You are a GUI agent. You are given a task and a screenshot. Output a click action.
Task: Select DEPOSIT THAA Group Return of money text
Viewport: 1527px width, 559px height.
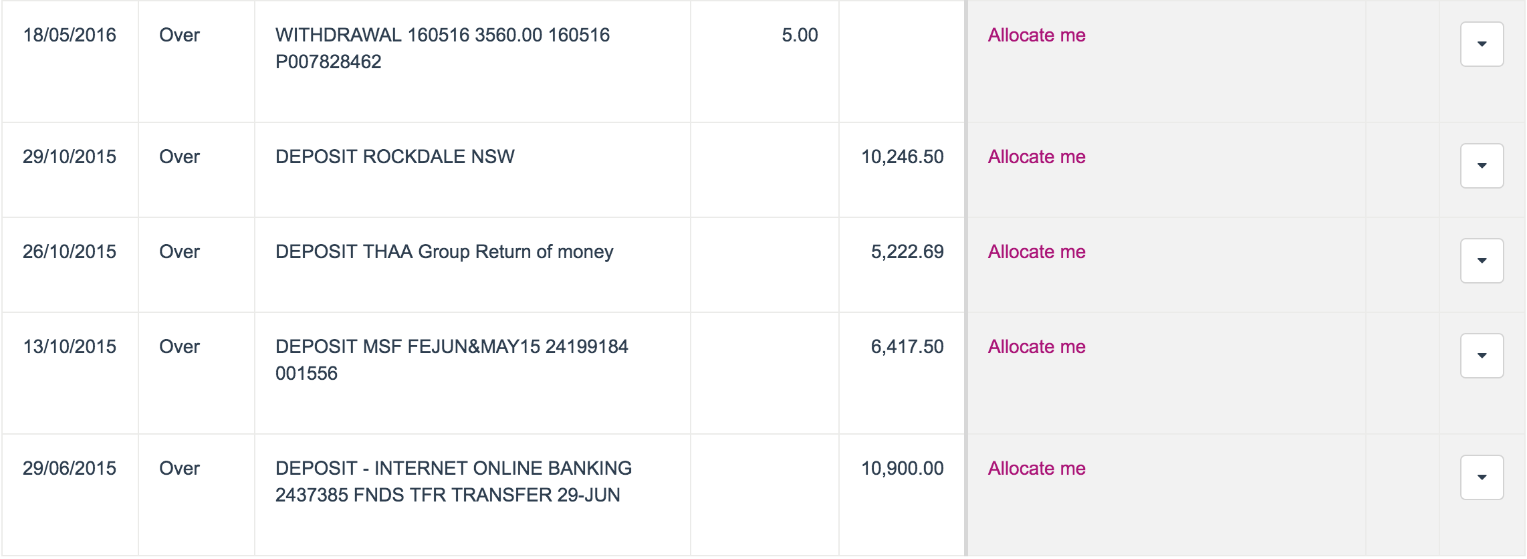[x=444, y=251]
